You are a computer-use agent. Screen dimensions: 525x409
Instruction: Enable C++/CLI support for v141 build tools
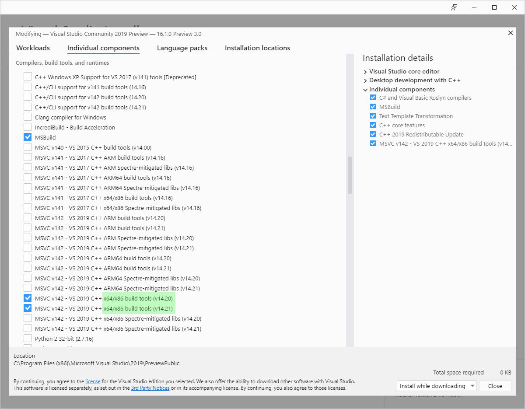(28, 87)
